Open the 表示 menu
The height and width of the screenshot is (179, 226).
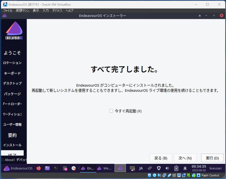(36, 11)
